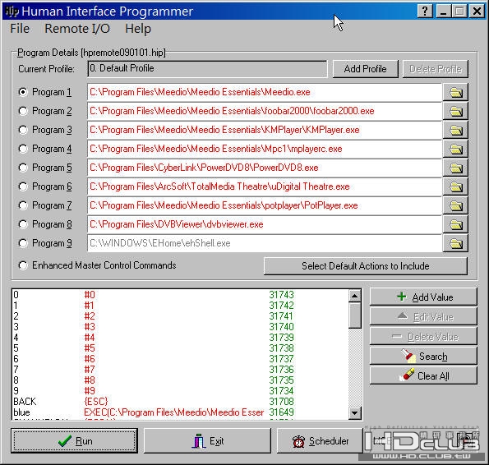Enable Enhanced Master Control Commands radio
The height and width of the screenshot is (465, 489).
(x=23, y=265)
